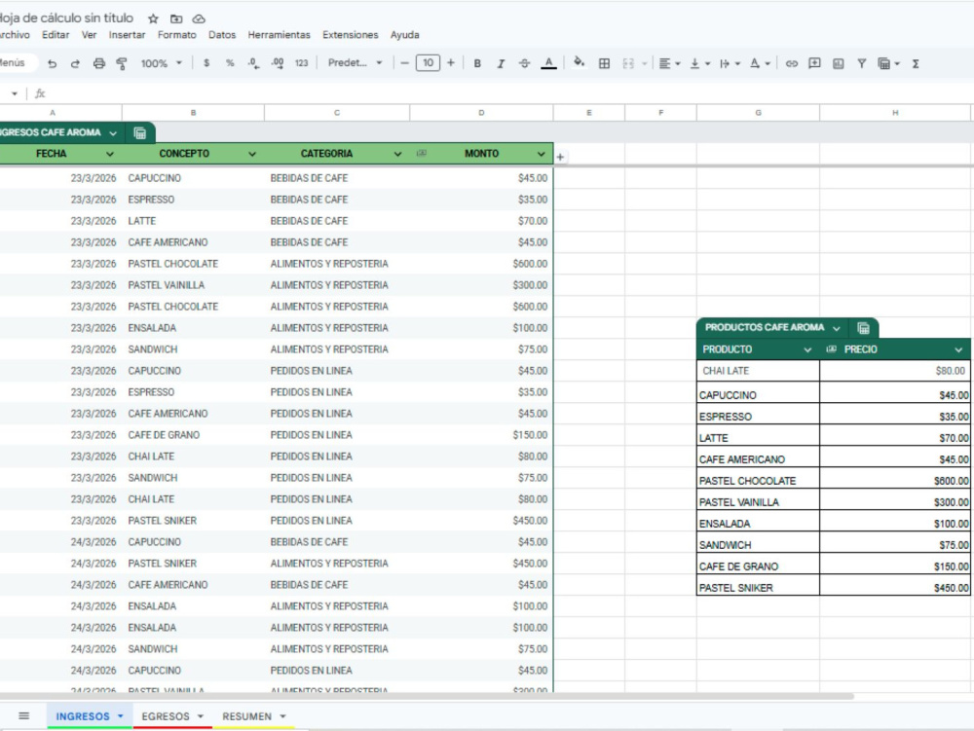Activate the paint format tool
This screenshot has height=731, width=974.
(122, 63)
